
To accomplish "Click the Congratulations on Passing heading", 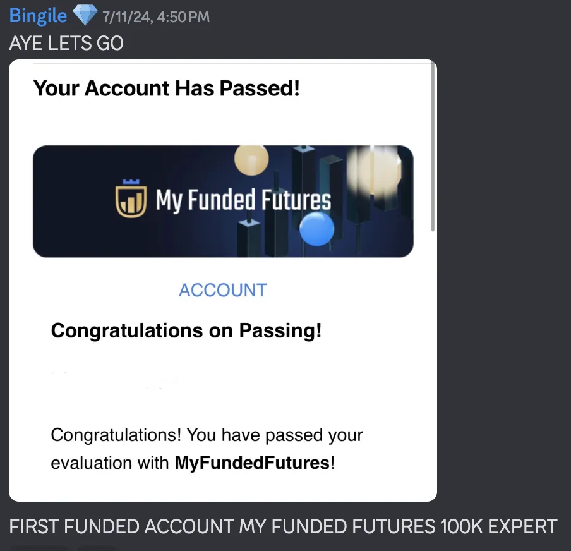I will tap(186, 330).
